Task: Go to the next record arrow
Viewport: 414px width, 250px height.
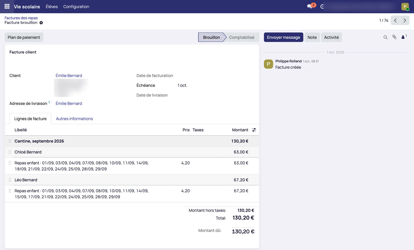Action: point(405,20)
